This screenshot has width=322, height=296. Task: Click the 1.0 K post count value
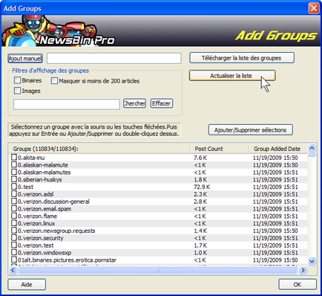200,253
